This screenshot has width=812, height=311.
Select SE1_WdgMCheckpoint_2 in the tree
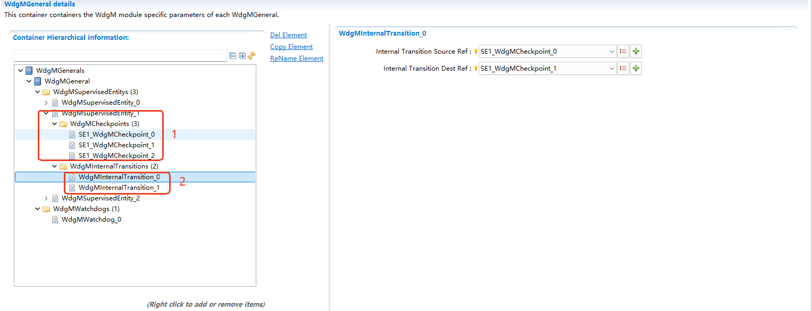click(x=116, y=156)
